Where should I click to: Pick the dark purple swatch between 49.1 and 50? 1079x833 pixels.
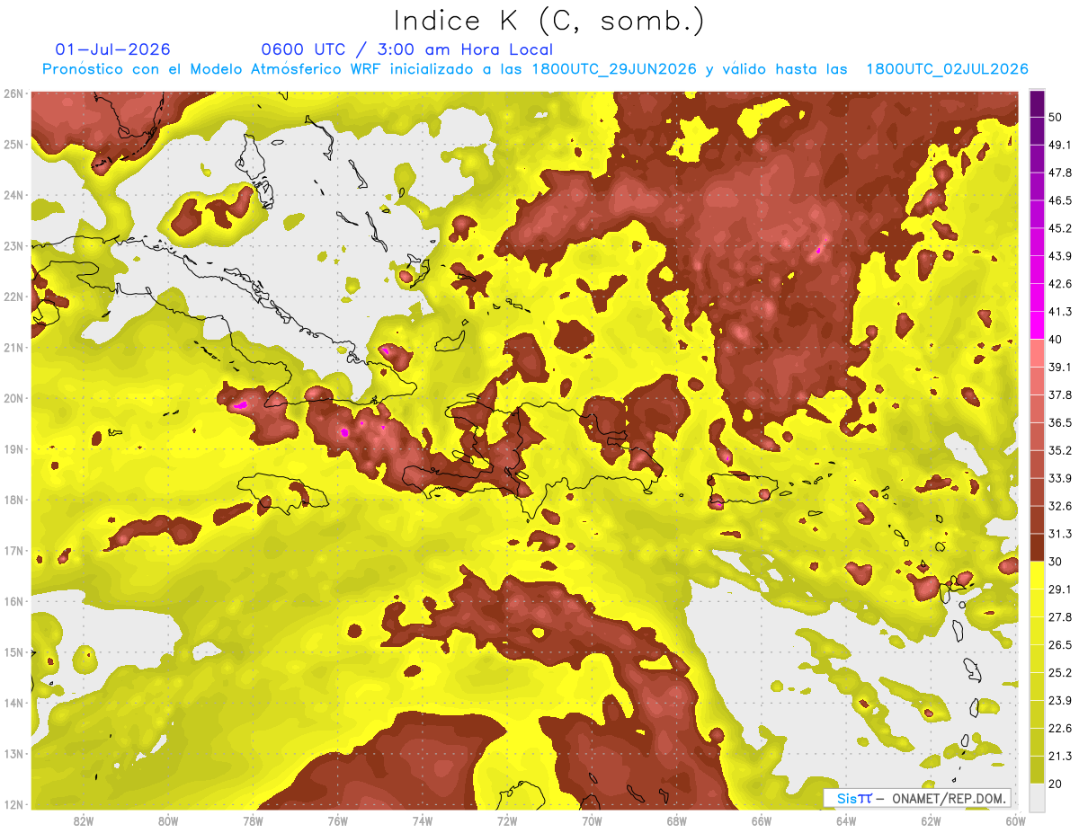(x=1037, y=130)
